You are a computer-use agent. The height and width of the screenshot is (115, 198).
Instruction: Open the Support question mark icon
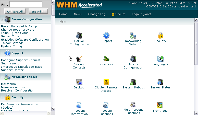pyautogui.click(x=106, y=36)
